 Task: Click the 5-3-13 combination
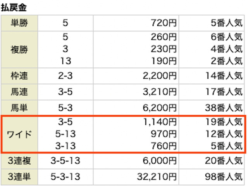pos(65,177)
